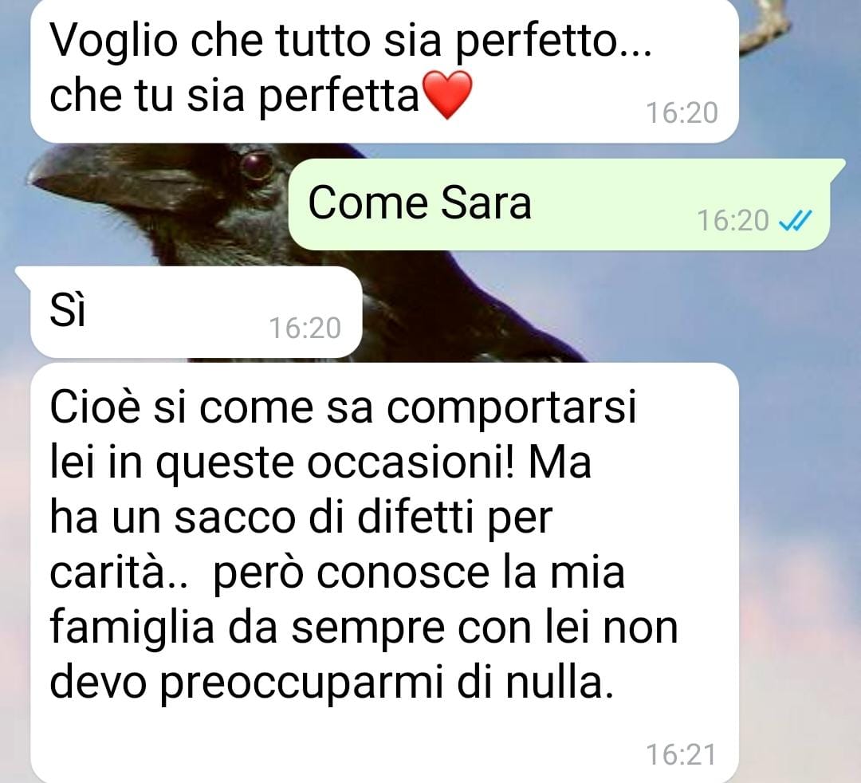
Task: Tap the blue double-check read receipt
Action: click(795, 221)
